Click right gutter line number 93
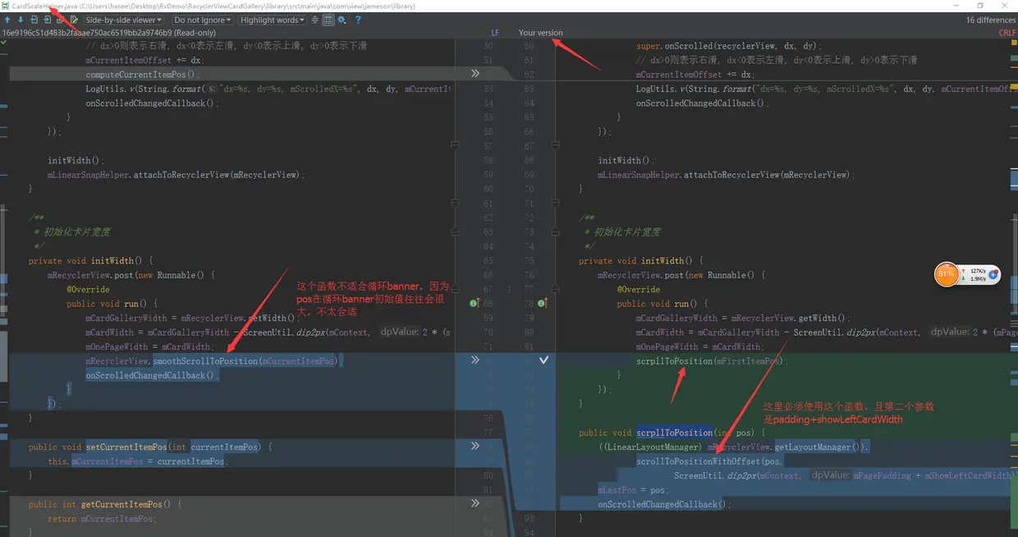The height and width of the screenshot is (537, 1018). pos(528,518)
